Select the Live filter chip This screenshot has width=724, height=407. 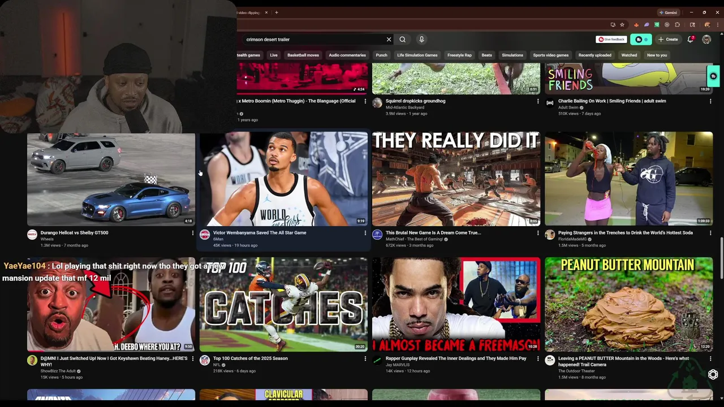pyautogui.click(x=274, y=55)
